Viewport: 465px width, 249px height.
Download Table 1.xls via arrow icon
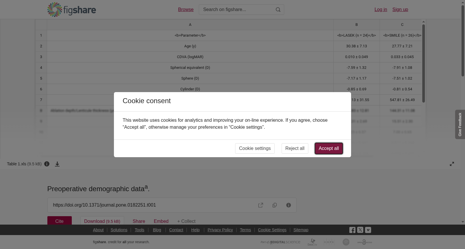coord(57,164)
